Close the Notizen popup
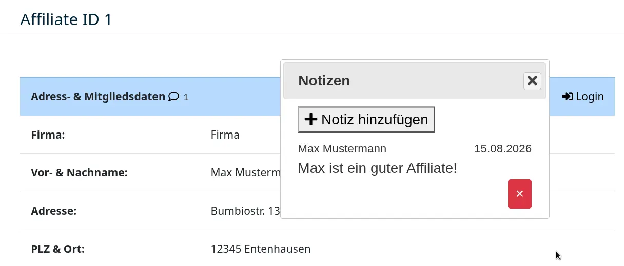624x266 pixels. (x=532, y=81)
